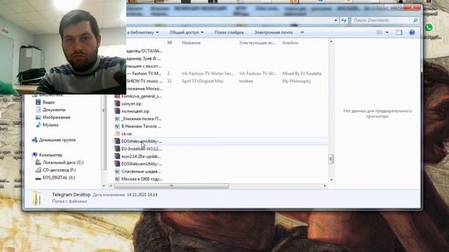Click April 72 (Original Mix) title cell
Screen dimensions: 449x252
pos(202,81)
